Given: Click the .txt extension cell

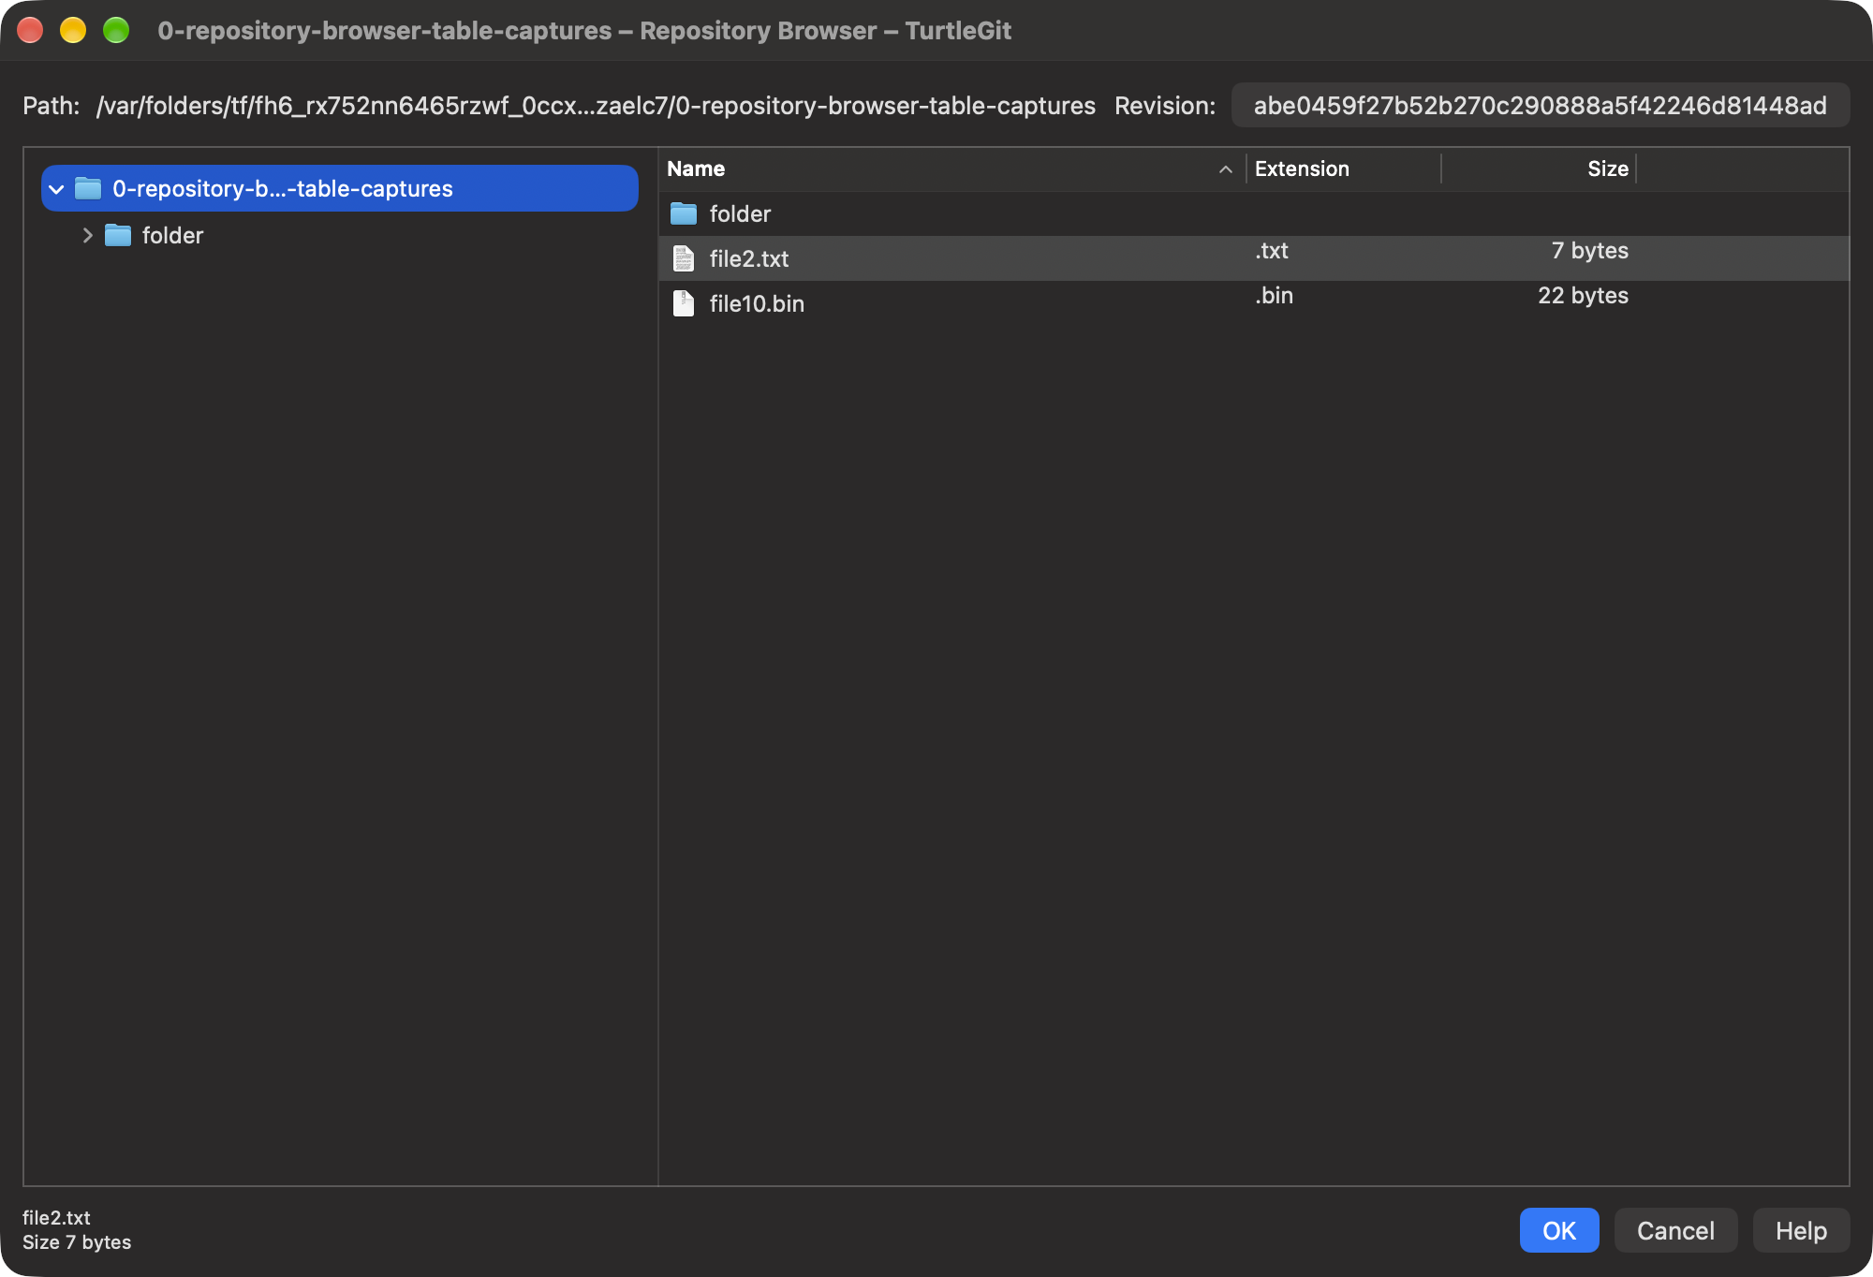Looking at the screenshot, I should coord(1272,250).
